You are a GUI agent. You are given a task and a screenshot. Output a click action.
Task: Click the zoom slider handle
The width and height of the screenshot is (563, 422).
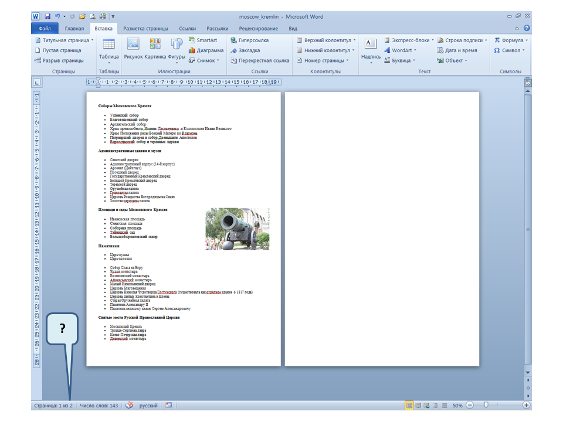coord(486,405)
